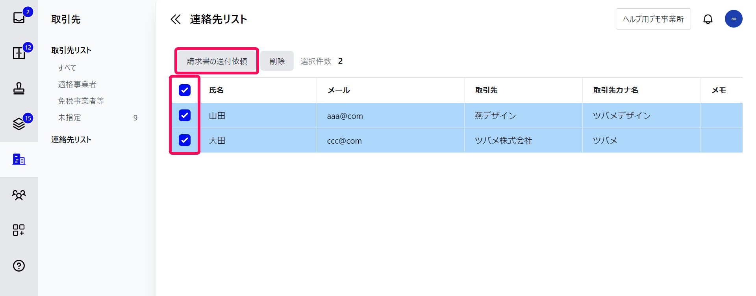Select 未指定 filter

[69, 117]
